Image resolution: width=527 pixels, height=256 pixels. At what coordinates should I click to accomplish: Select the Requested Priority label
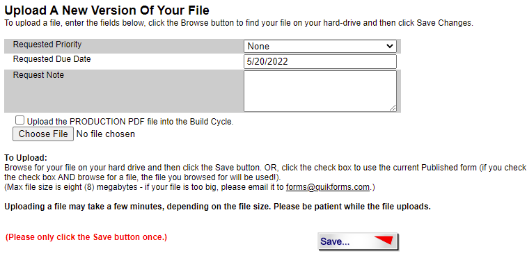coord(47,45)
